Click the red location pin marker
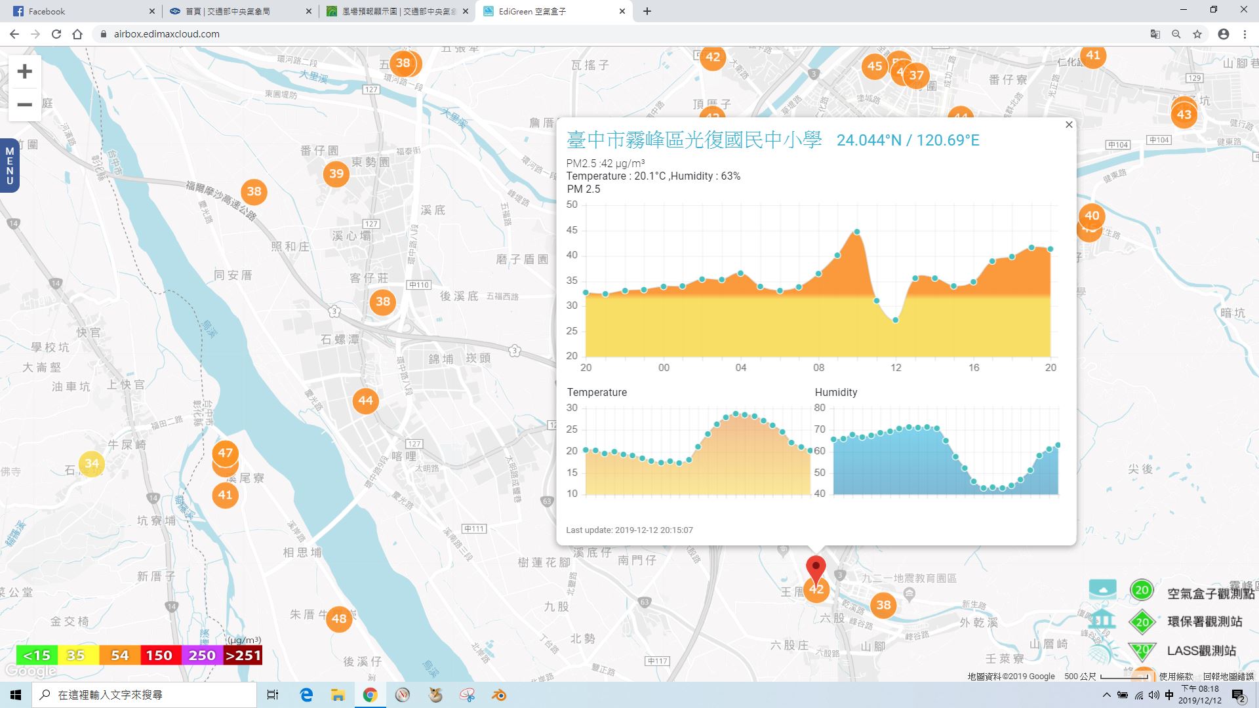The height and width of the screenshot is (708, 1259). [816, 570]
